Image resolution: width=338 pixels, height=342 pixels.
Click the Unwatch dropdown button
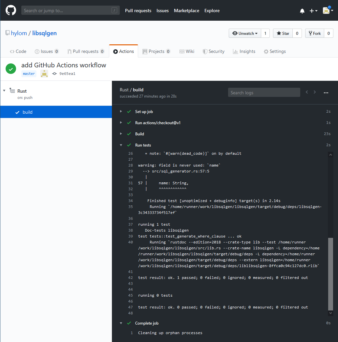tap(245, 34)
